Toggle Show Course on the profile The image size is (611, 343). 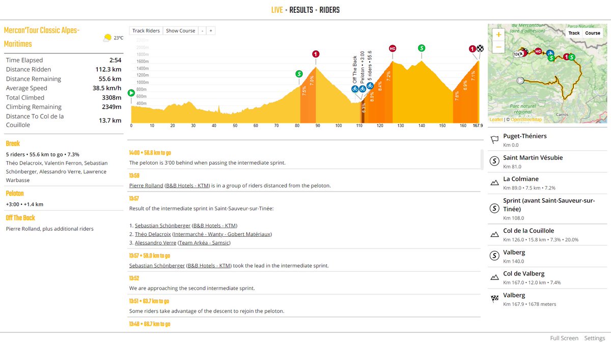[181, 30]
